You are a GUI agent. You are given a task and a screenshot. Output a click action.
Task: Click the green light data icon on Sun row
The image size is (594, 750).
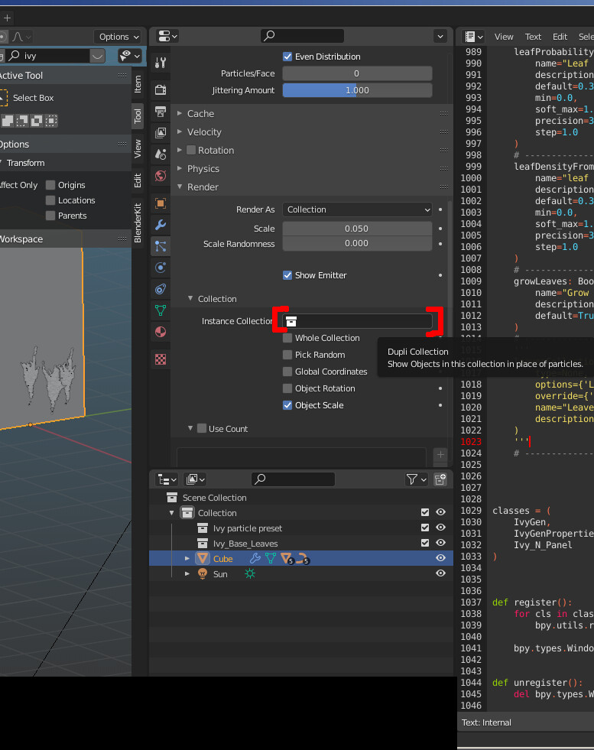point(250,573)
